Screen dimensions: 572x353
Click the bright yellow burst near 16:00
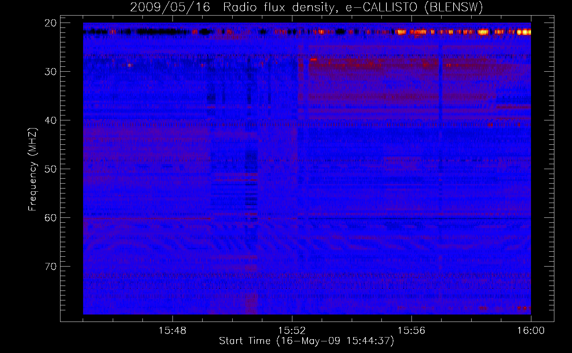click(524, 32)
